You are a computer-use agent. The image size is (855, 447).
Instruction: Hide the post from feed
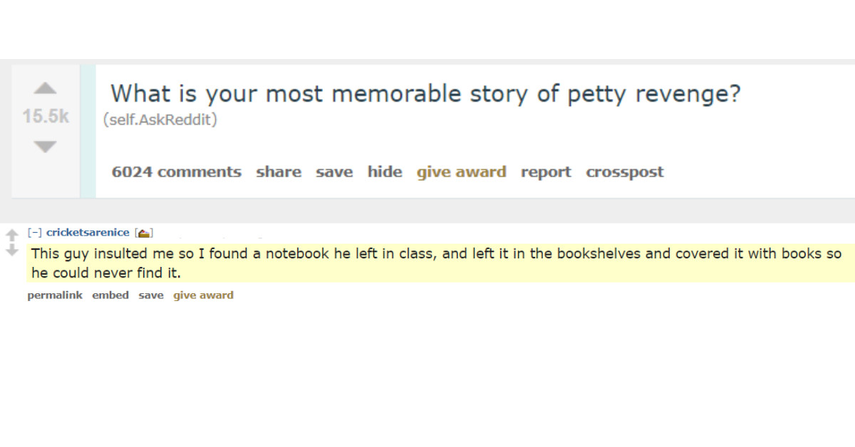pyautogui.click(x=385, y=172)
